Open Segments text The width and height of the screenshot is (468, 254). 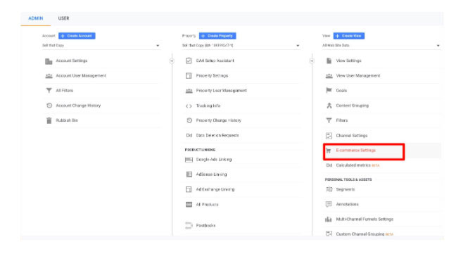click(x=346, y=189)
